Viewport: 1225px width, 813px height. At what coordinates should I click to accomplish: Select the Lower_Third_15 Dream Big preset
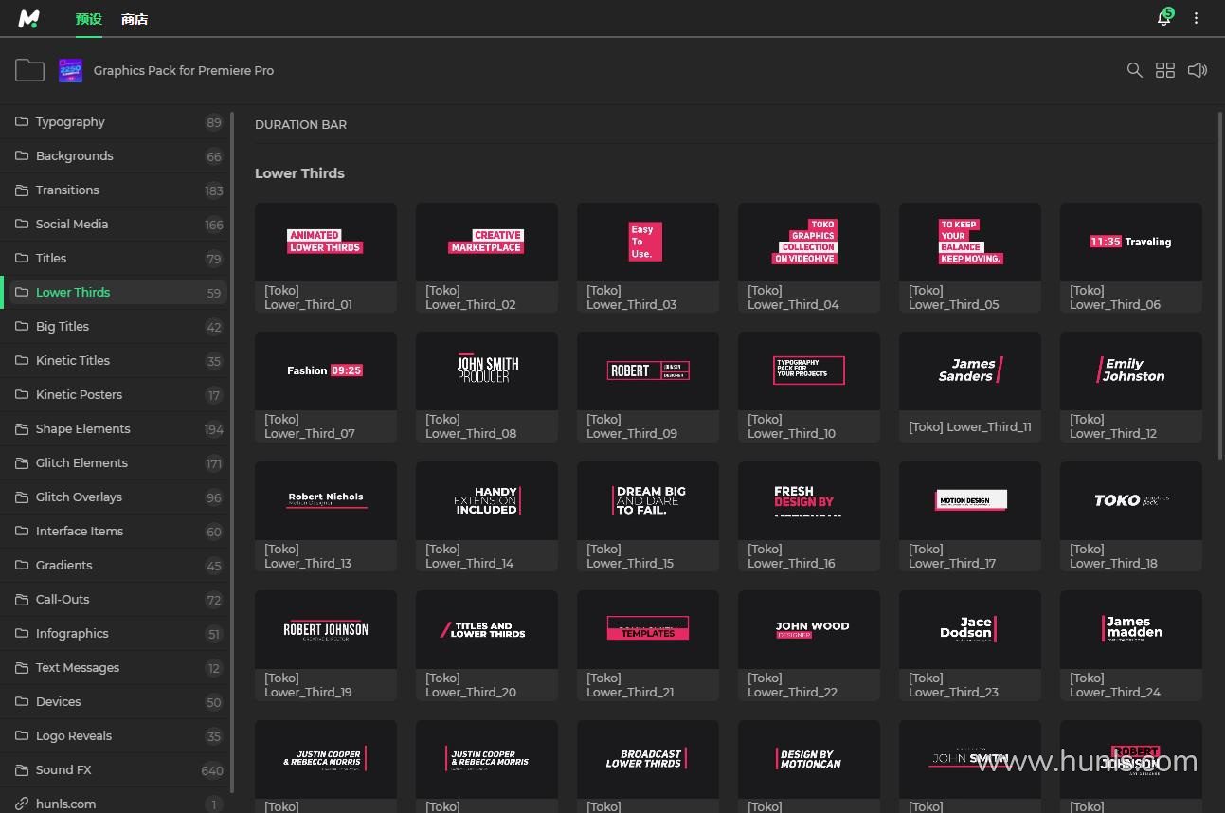[x=648, y=516]
